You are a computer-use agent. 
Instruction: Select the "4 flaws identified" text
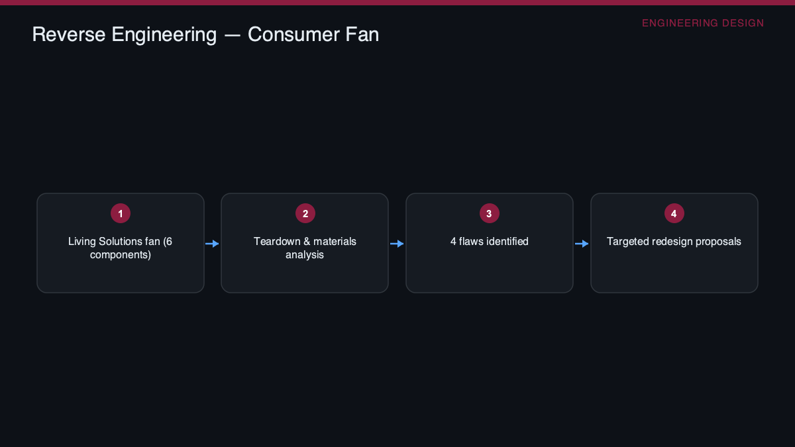pyautogui.click(x=490, y=242)
